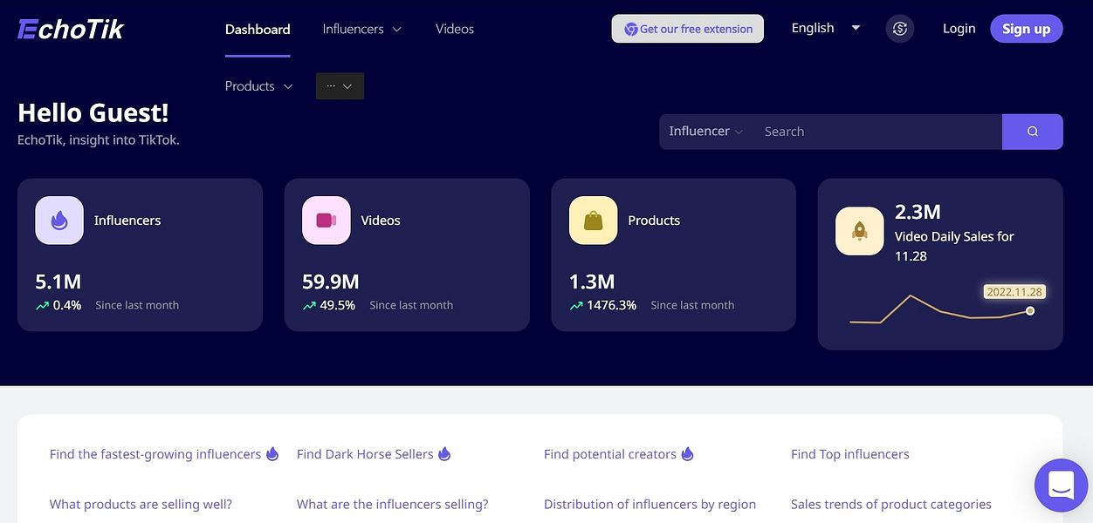The width and height of the screenshot is (1093, 523).
Task: Open the chat support bubble
Action: coord(1061,485)
